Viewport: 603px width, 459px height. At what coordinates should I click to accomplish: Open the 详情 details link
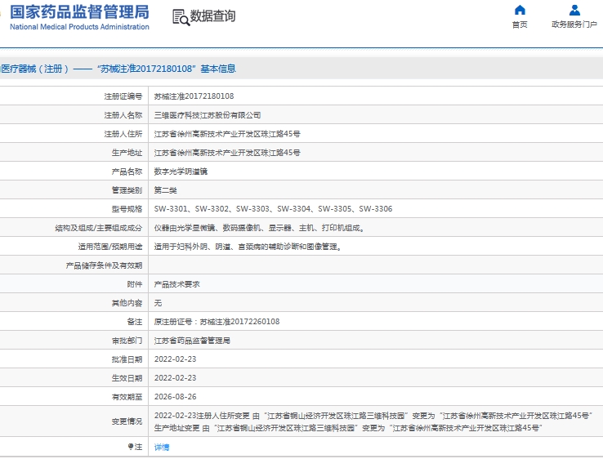pos(162,447)
